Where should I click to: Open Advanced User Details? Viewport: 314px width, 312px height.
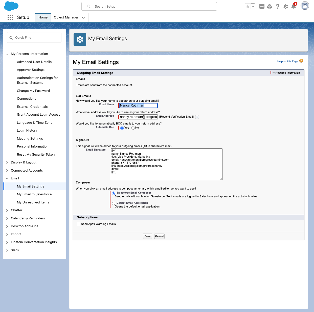click(34, 62)
